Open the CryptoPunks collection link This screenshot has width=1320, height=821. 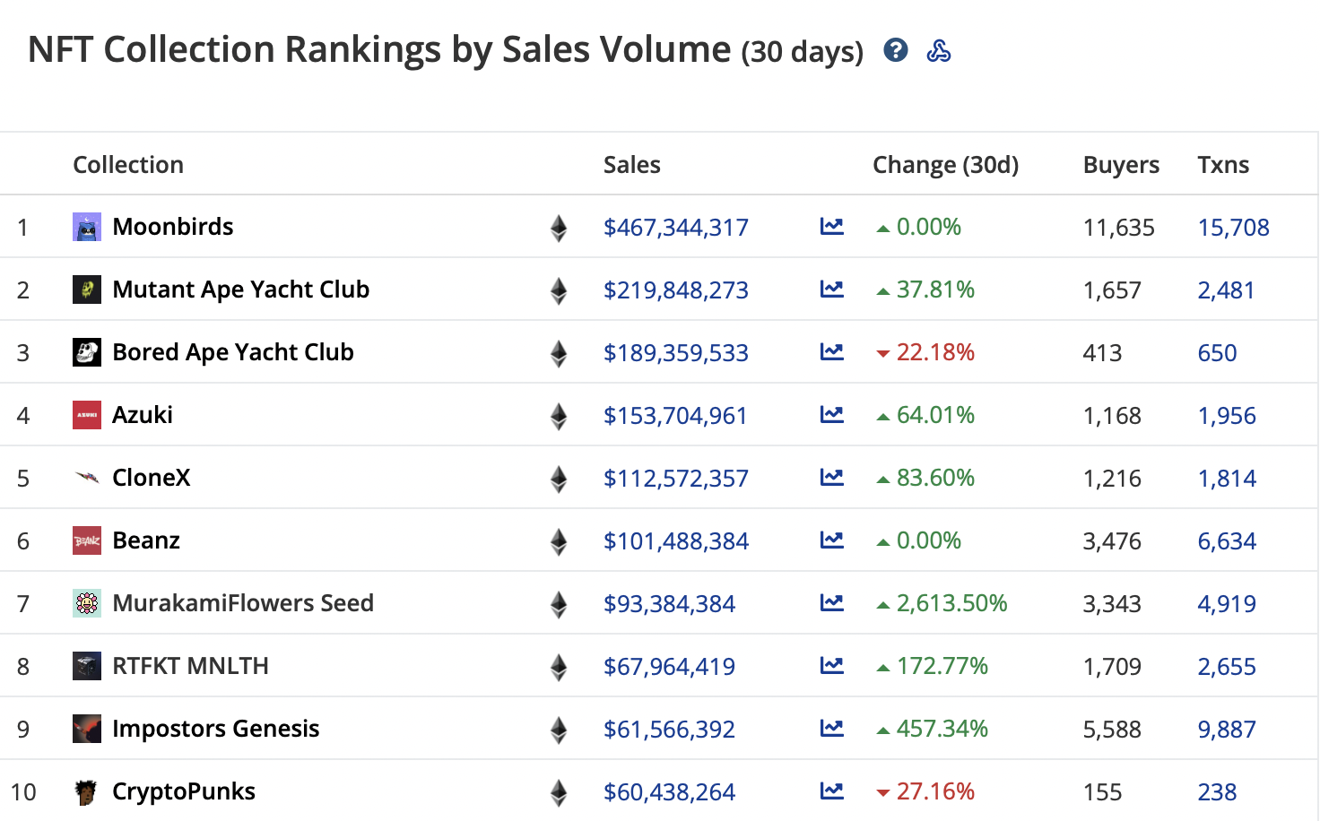coord(184,791)
